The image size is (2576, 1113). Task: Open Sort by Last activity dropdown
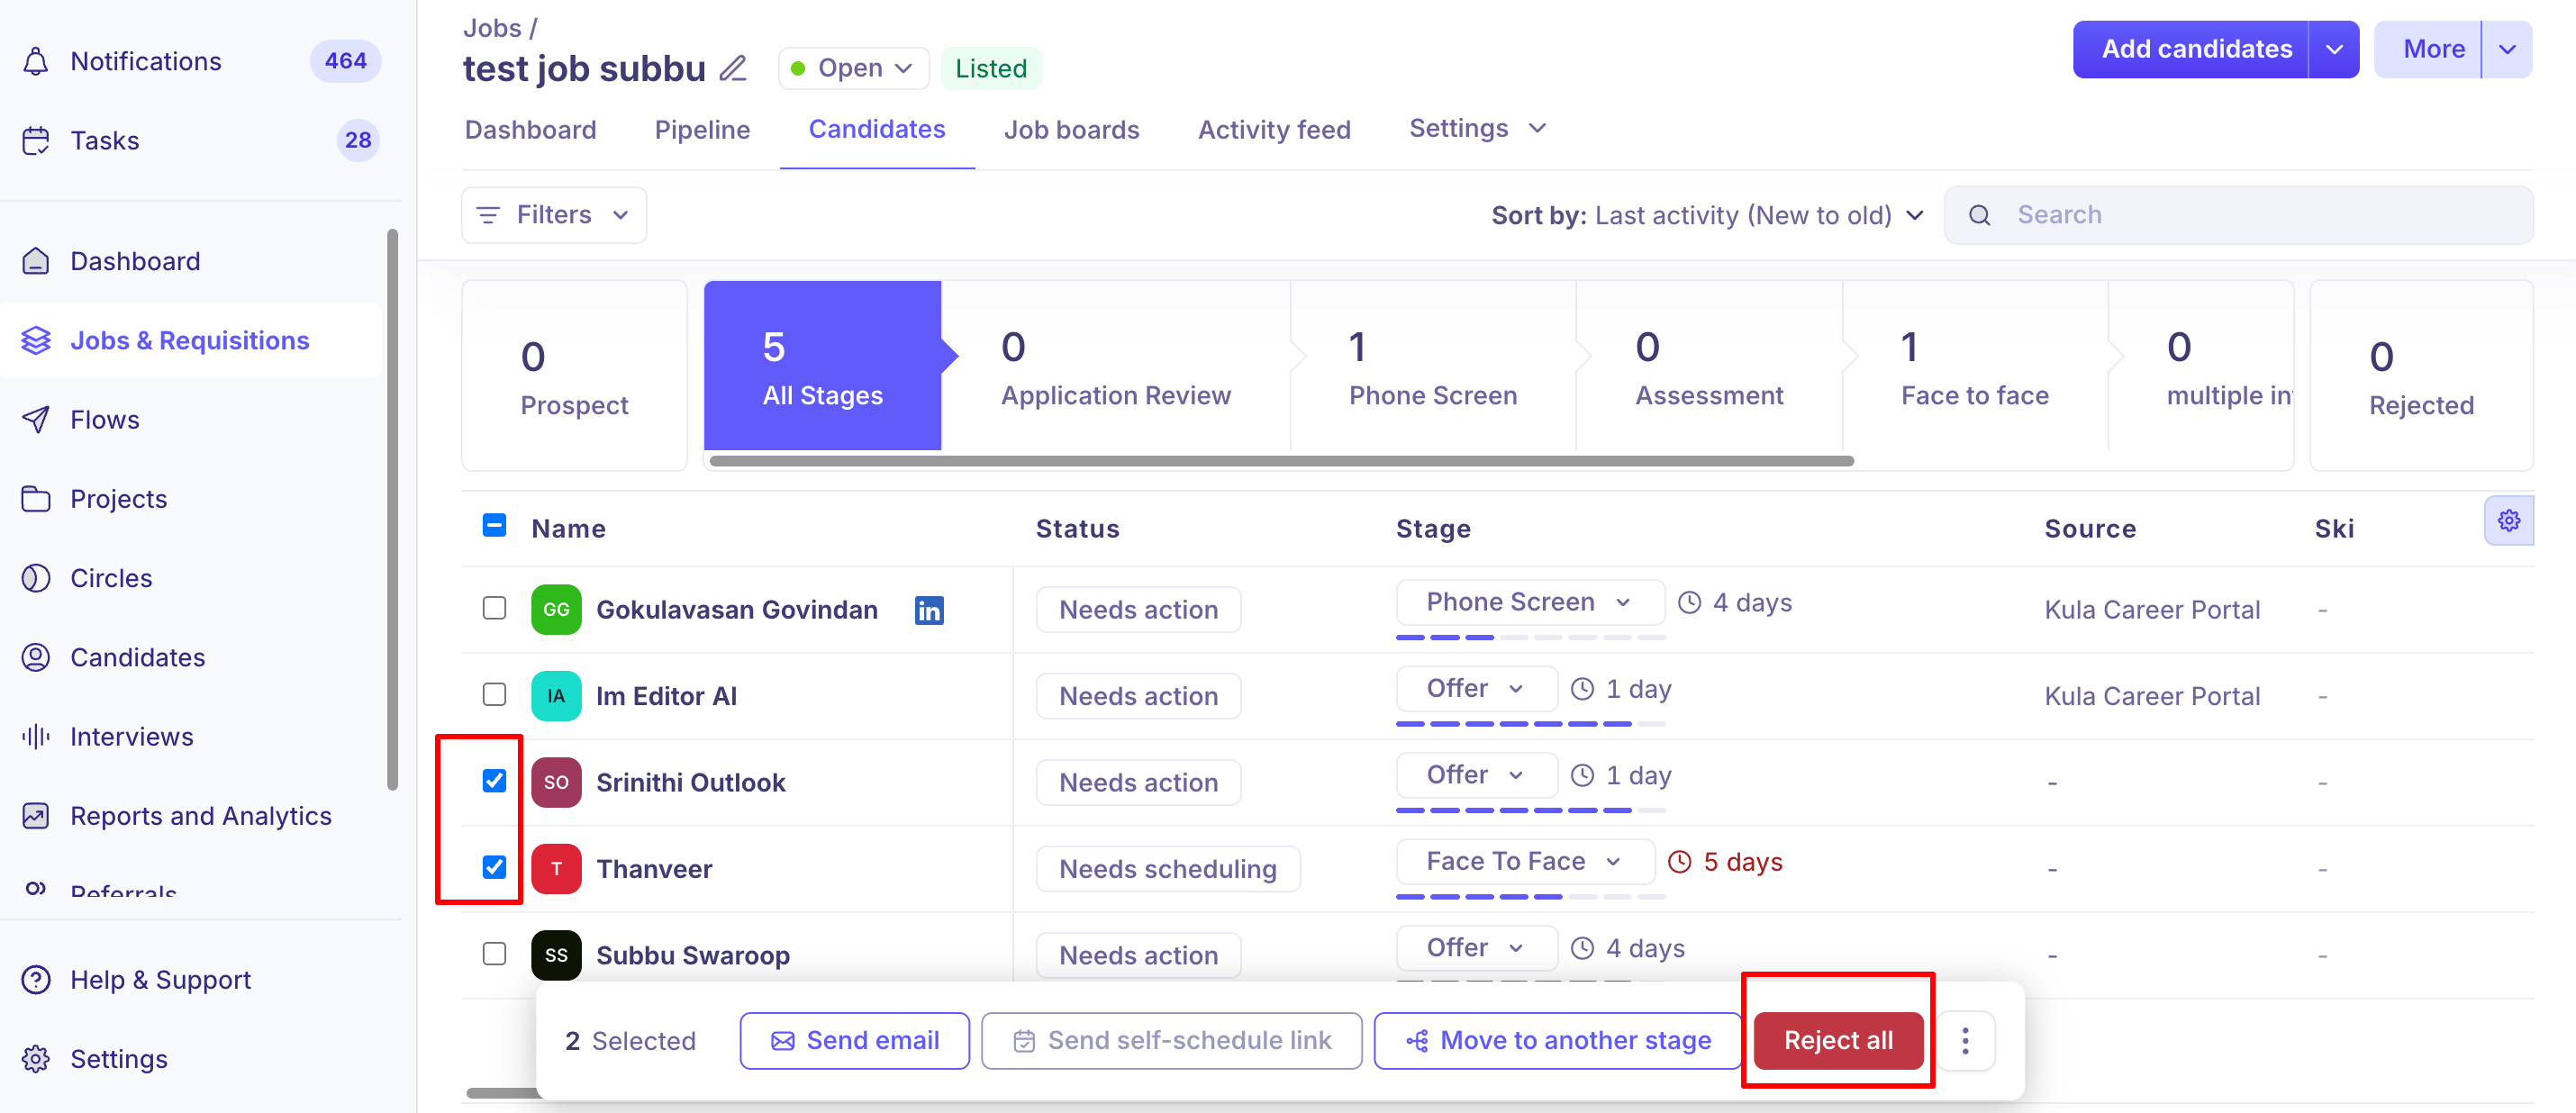tap(1707, 215)
